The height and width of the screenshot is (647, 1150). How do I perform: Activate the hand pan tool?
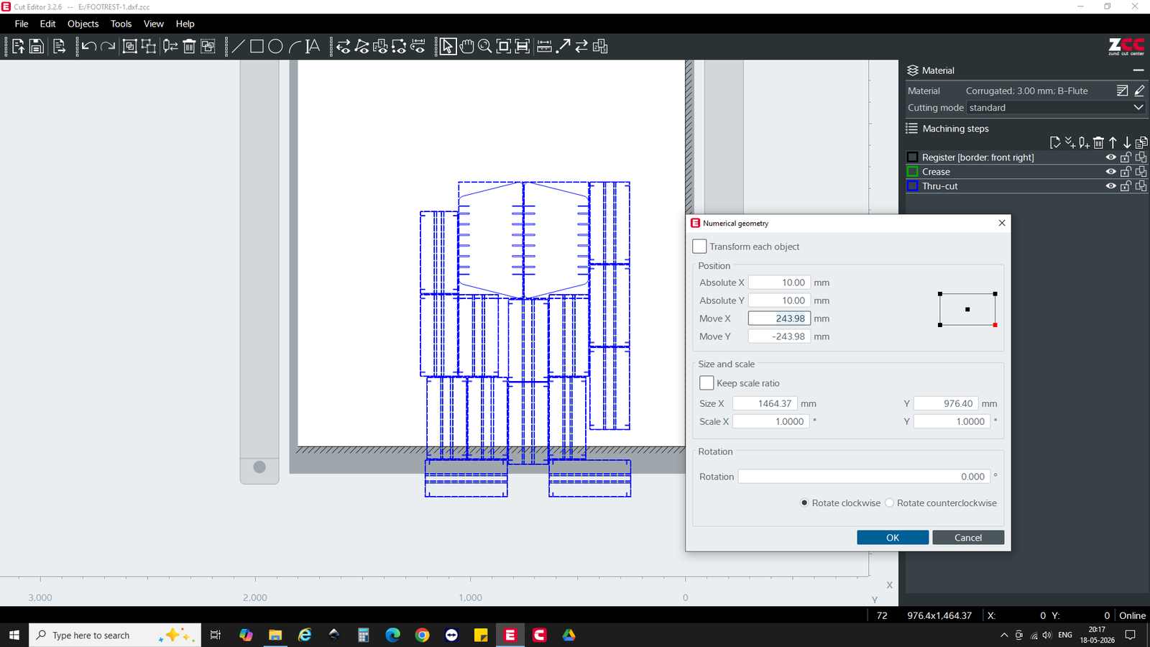click(466, 47)
